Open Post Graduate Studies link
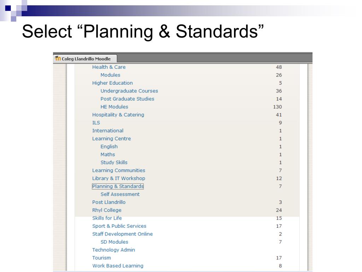The image size is (362, 272). 127,99
